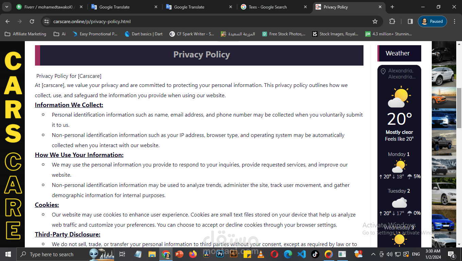Open Photoshop from the taskbar

point(220,254)
